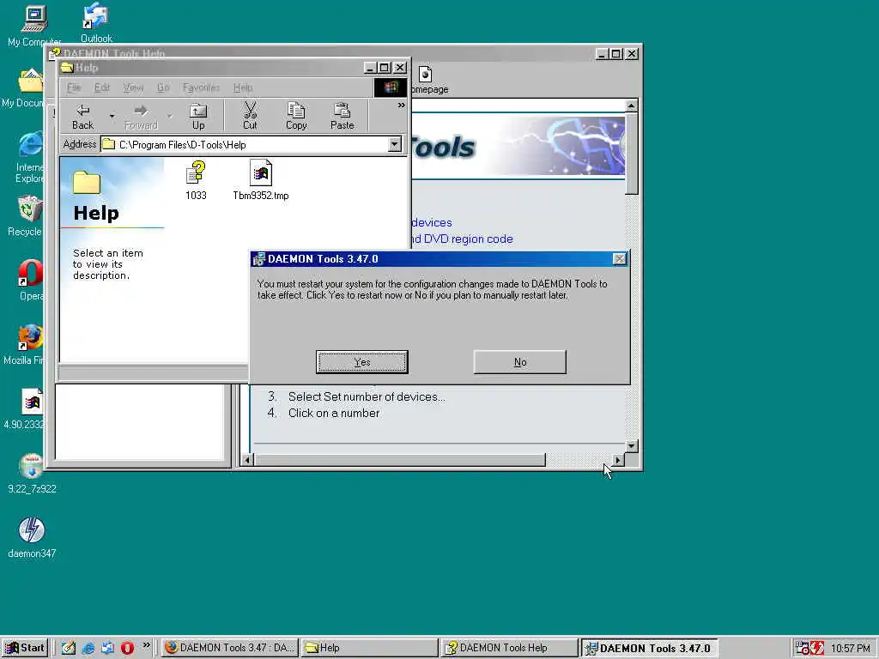Launch Internet Explorer from quick launch

click(88, 648)
